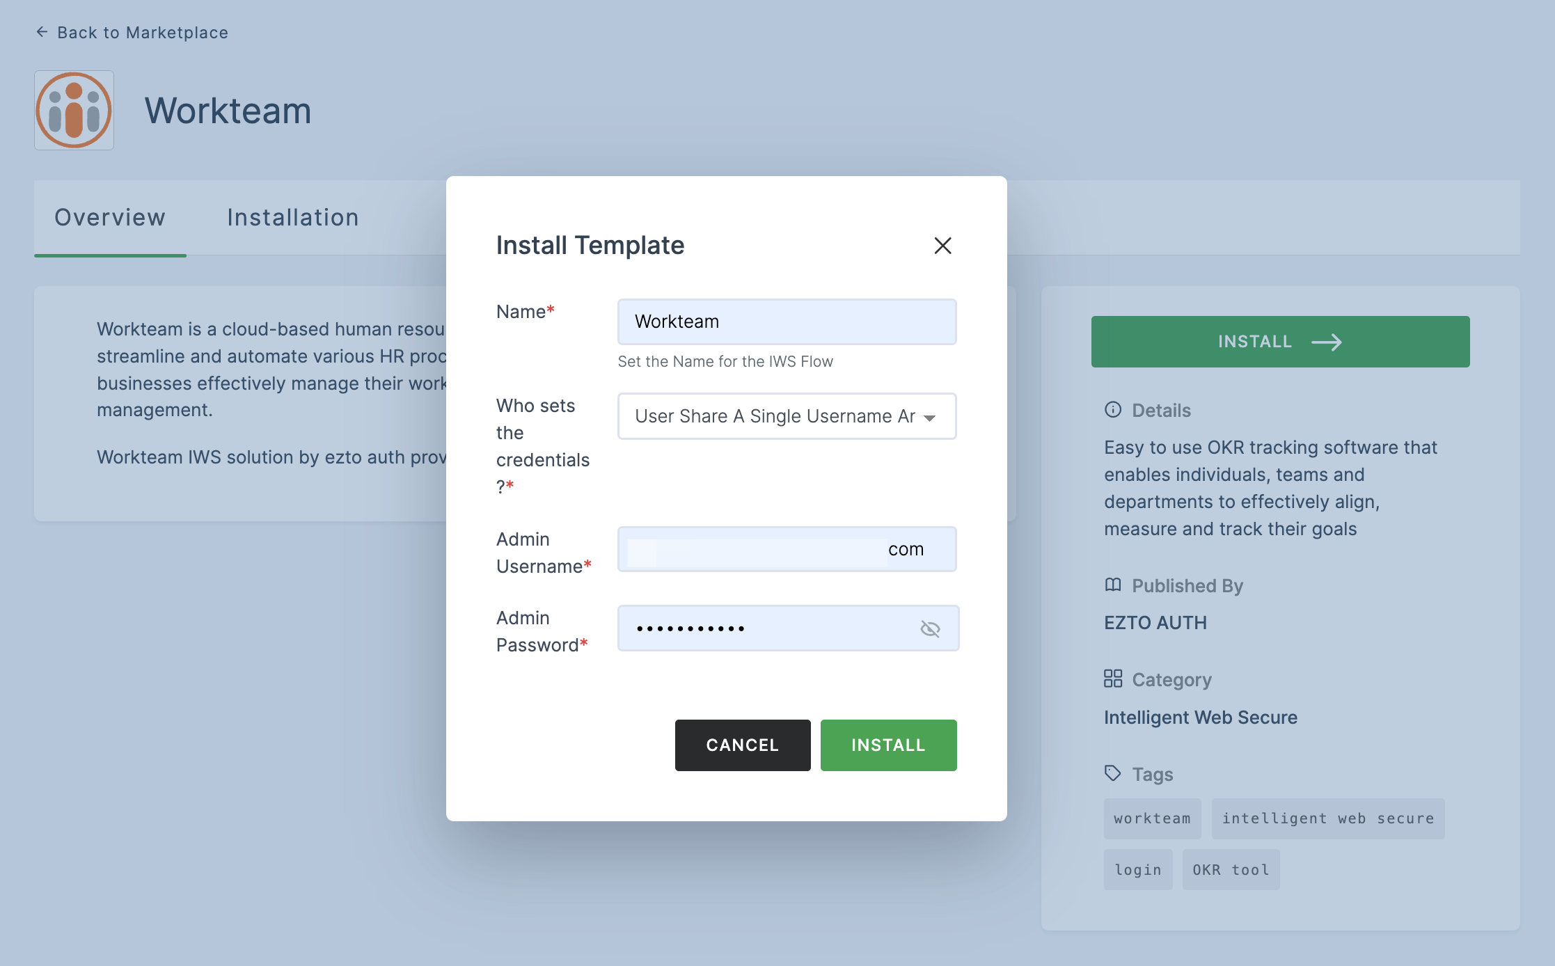Switch to the Overview tab
Image resolution: width=1555 pixels, height=966 pixels.
coord(110,218)
